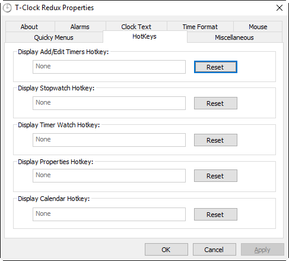Image resolution: width=289 pixels, height=261 pixels.
Task: Click the T-Clock clock icon in title bar
Action: click(7, 8)
